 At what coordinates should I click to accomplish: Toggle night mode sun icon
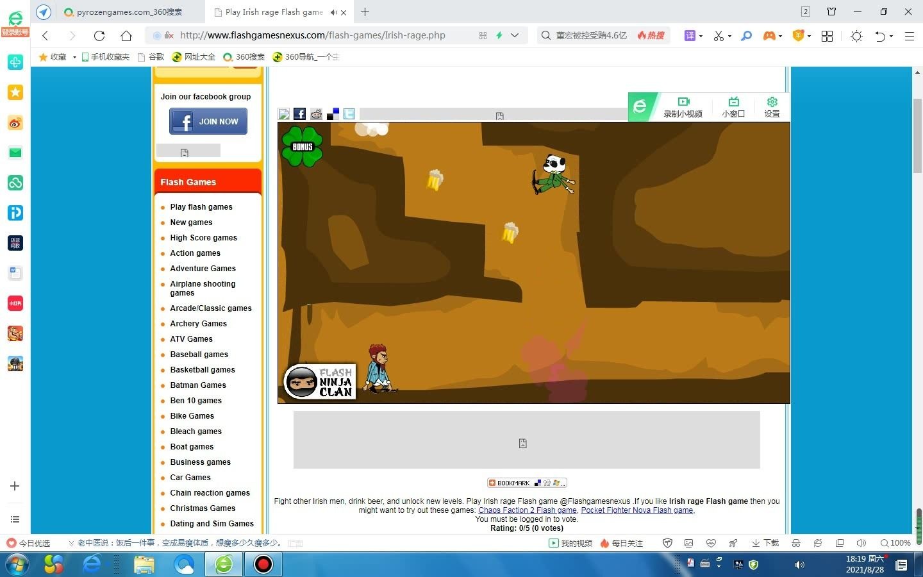pyautogui.click(x=856, y=36)
